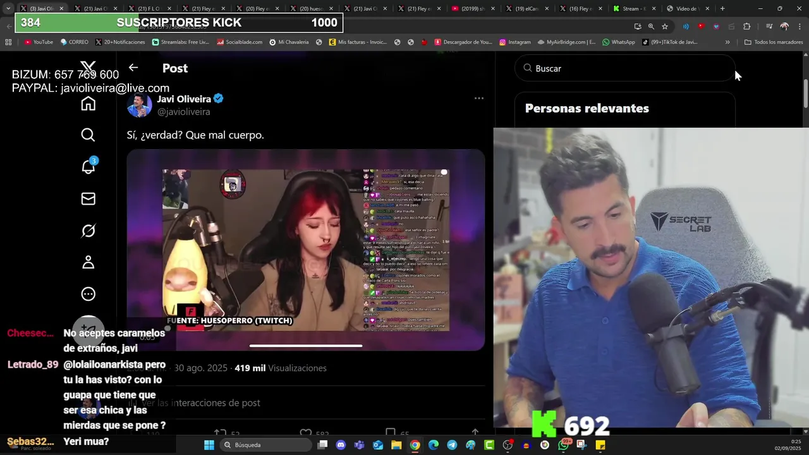The image size is (809, 455).
Task: Click the video progress bar under the clip
Action: coord(306,346)
